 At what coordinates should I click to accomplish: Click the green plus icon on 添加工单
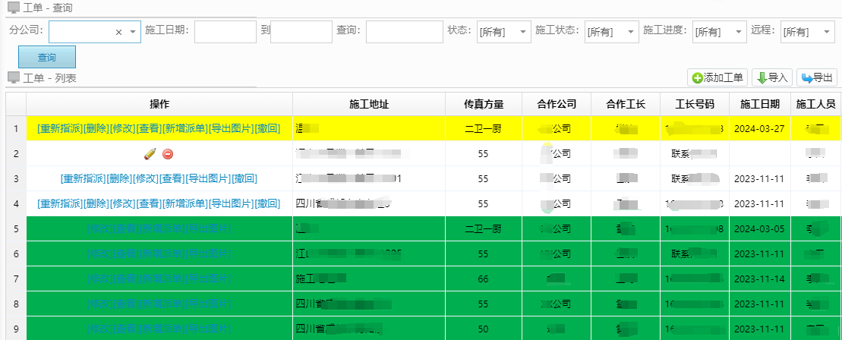pyautogui.click(x=697, y=78)
